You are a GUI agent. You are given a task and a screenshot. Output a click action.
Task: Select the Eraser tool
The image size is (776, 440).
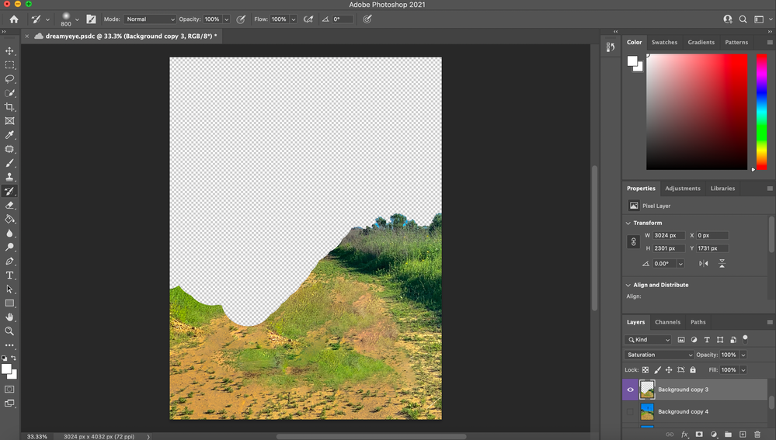pos(10,206)
